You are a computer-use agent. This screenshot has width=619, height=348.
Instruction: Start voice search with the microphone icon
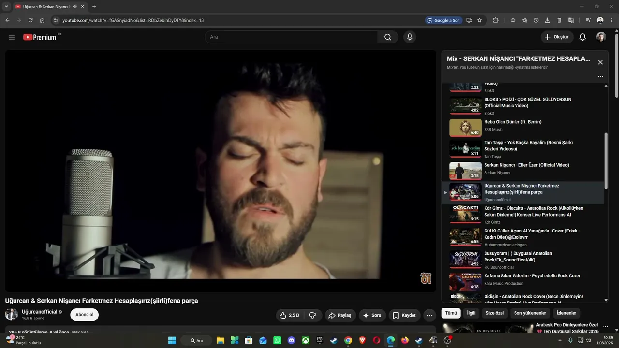point(410,37)
